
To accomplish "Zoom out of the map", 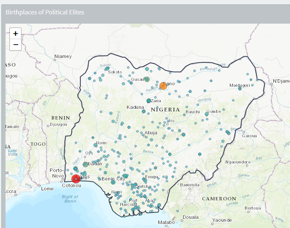I will click(15, 45).
